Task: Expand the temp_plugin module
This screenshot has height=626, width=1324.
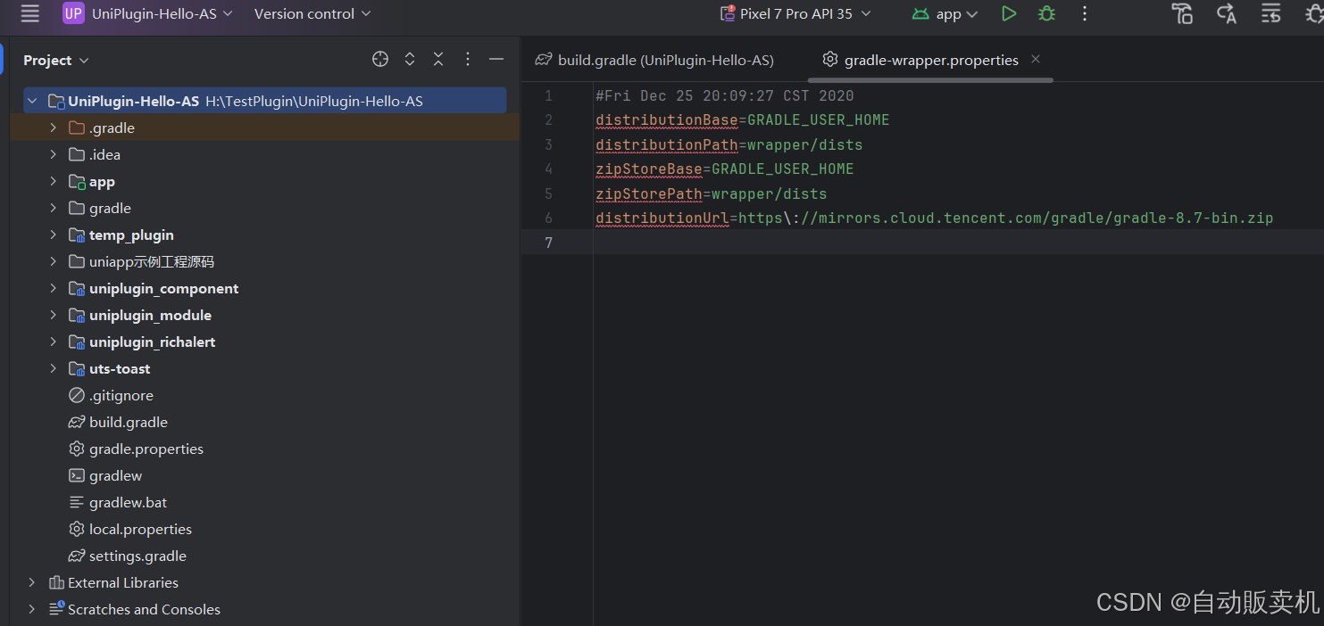Action: tap(54, 235)
